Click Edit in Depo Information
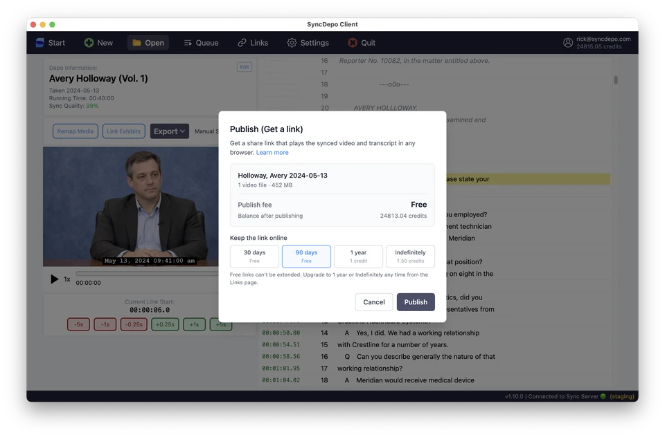 point(245,67)
